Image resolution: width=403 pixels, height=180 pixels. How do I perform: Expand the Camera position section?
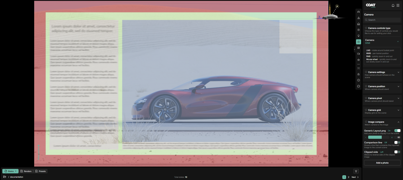(398, 87)
